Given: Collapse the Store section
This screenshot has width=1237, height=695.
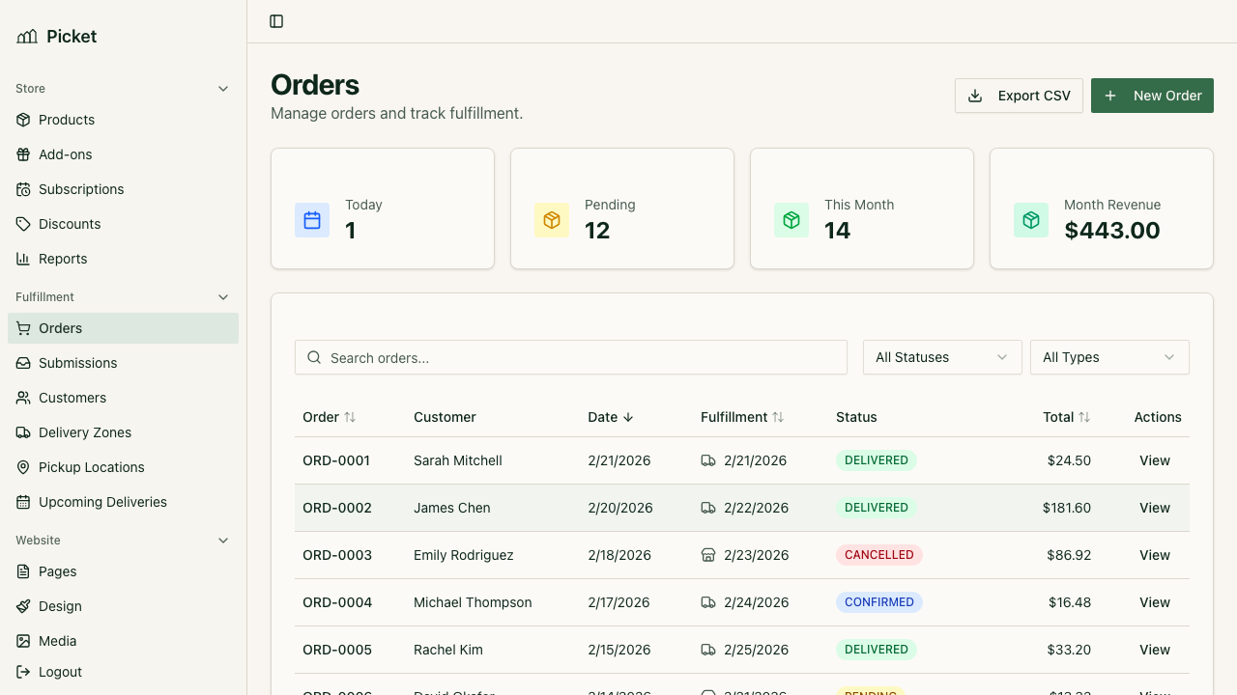Looking at the screenshot, I should [x=223, y=89].
